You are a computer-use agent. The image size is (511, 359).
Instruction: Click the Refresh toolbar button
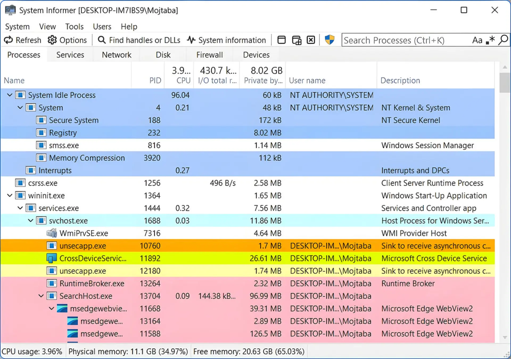click(x=23, y=40)
